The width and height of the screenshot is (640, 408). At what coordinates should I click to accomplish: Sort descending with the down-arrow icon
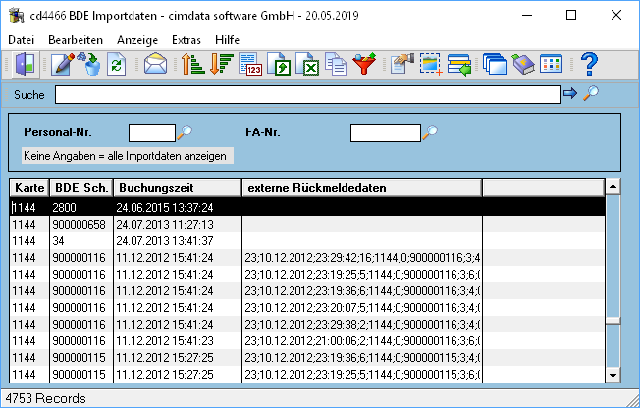[221, 64]
